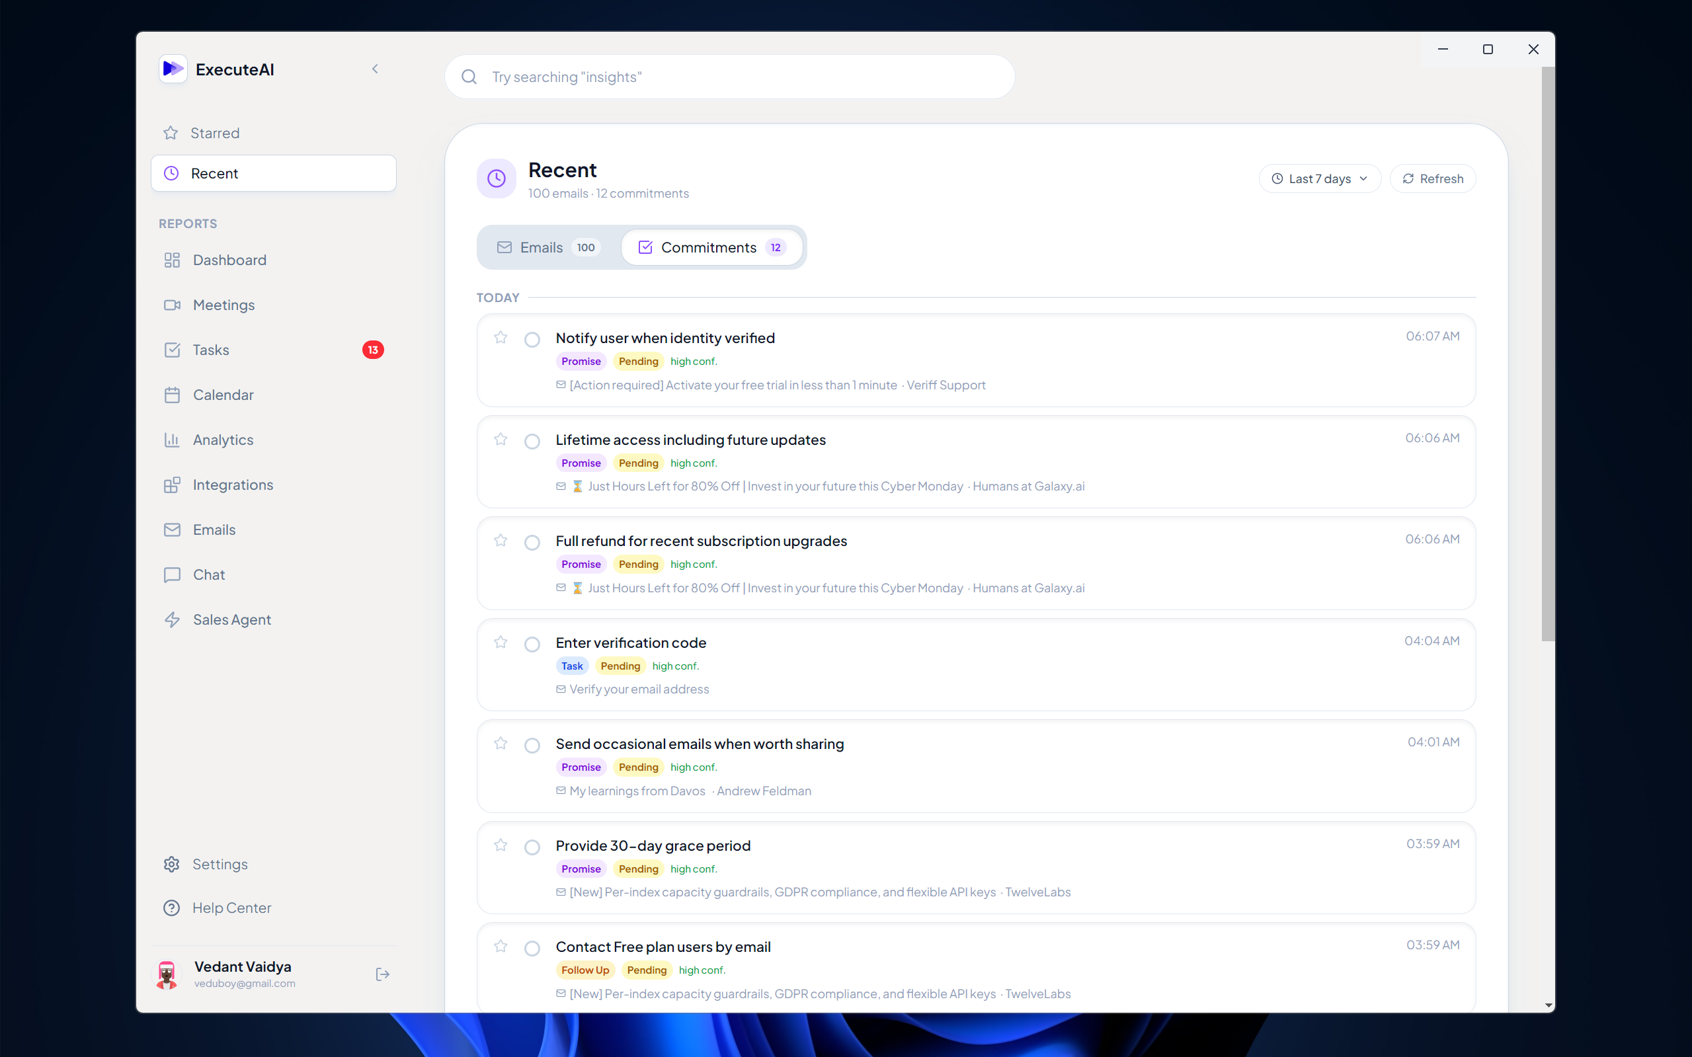1692x1057 pixels.
Task: Click the search box 'Try searching insights'
Action: pyautogui.click(x=729, y=77)
